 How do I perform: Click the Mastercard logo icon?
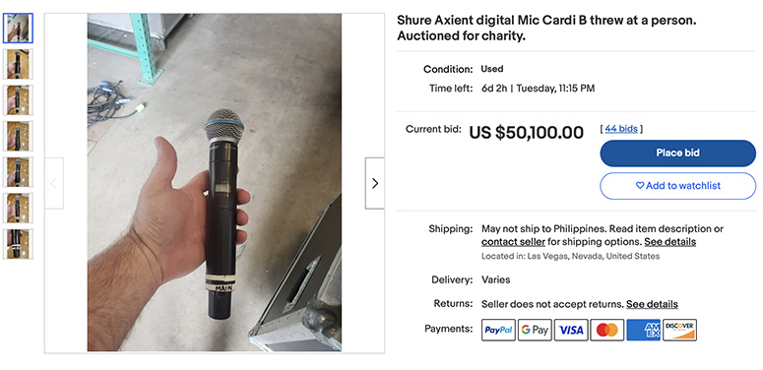tap(607, 330)
